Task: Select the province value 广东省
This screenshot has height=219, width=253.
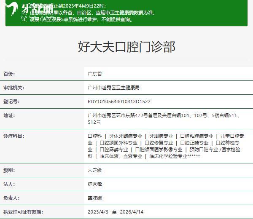Action: point(95,74)
